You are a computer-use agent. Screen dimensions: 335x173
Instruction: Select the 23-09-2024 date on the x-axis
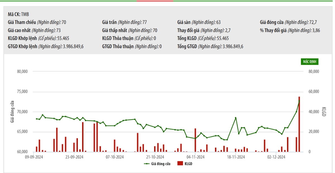coord(74,157)
